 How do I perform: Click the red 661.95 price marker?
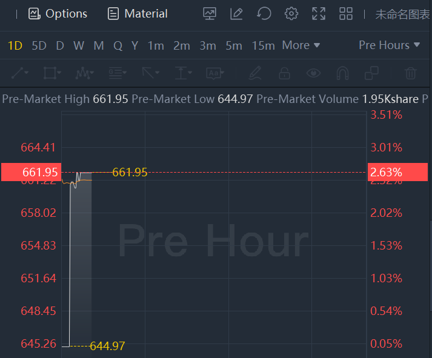pos(30,172)
